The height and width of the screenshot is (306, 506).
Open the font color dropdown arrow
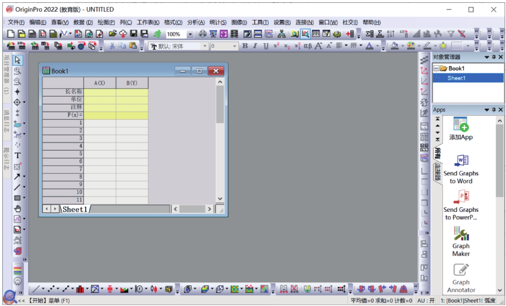377,46
